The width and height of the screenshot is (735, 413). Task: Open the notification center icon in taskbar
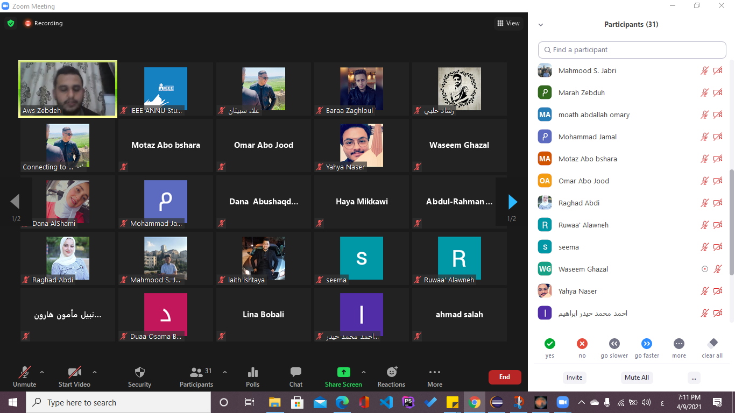pos(717,402)
